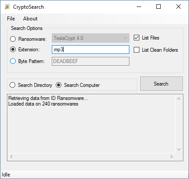Enable the List Clean Folders checkbox
Screen dimensions: 189x179
(x=136, y=50)
